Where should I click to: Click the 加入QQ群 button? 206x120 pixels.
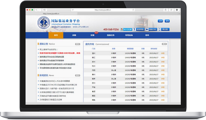click(126, 29)
